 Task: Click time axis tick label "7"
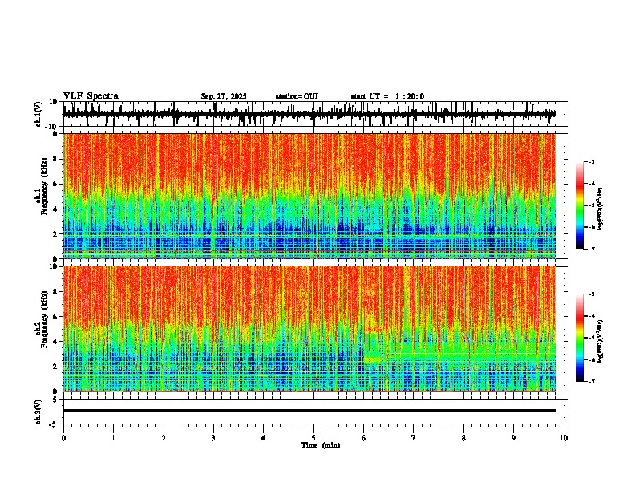click(x=414, y=438)
